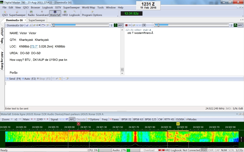This screenshot has height=152, width=244.
Task: Toggle the Waterfall display button
Action: click(55, 14)
